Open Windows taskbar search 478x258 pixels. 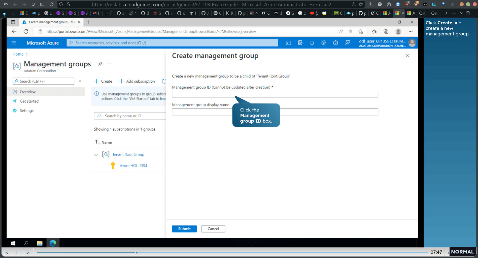(x=26, y=243)
